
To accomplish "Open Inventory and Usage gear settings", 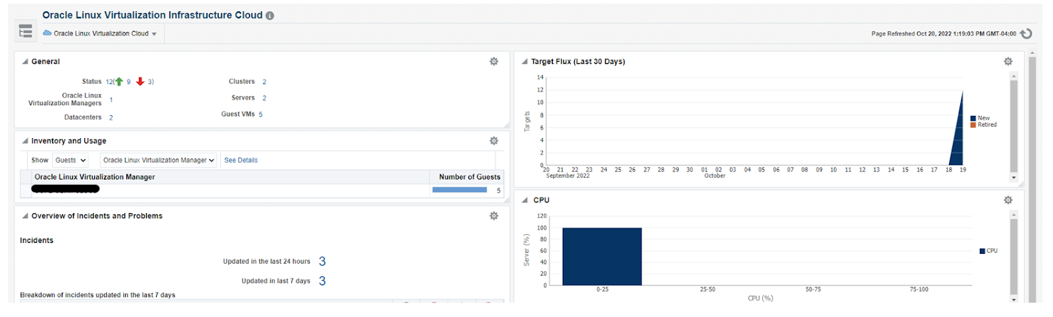I will coord(494,141).
